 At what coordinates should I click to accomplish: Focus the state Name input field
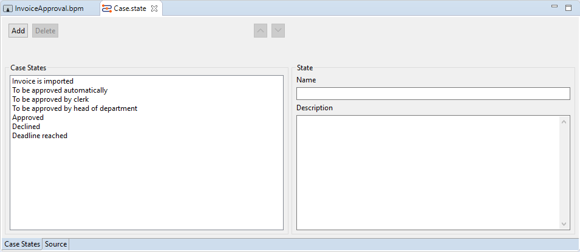tap(432, 93)
